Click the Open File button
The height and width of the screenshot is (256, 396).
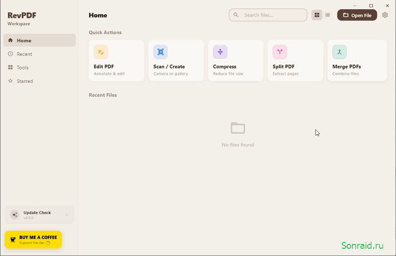tap(357, 15)
